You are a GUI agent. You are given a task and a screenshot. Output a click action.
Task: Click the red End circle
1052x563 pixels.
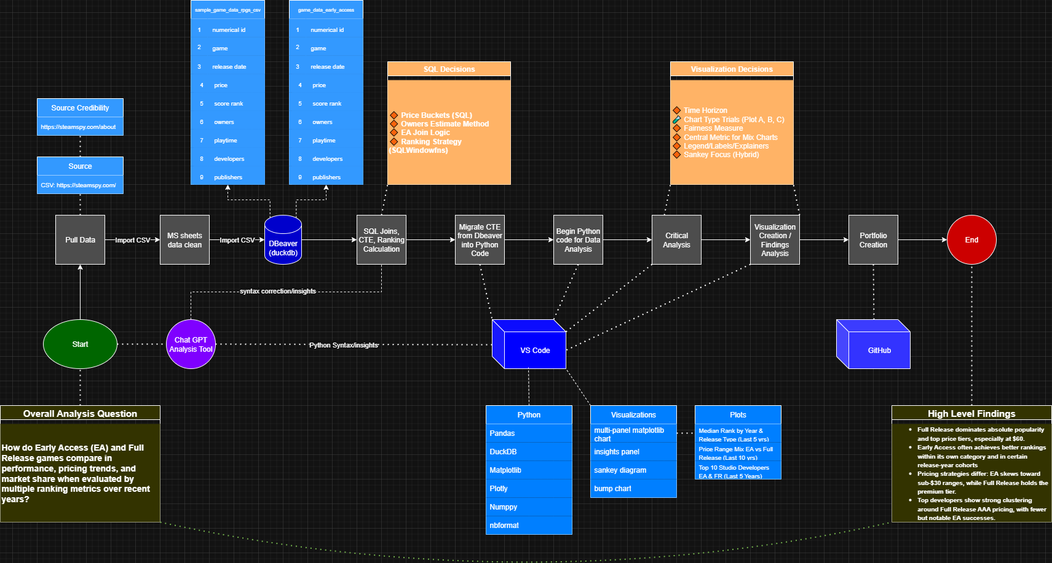[971, 240]
